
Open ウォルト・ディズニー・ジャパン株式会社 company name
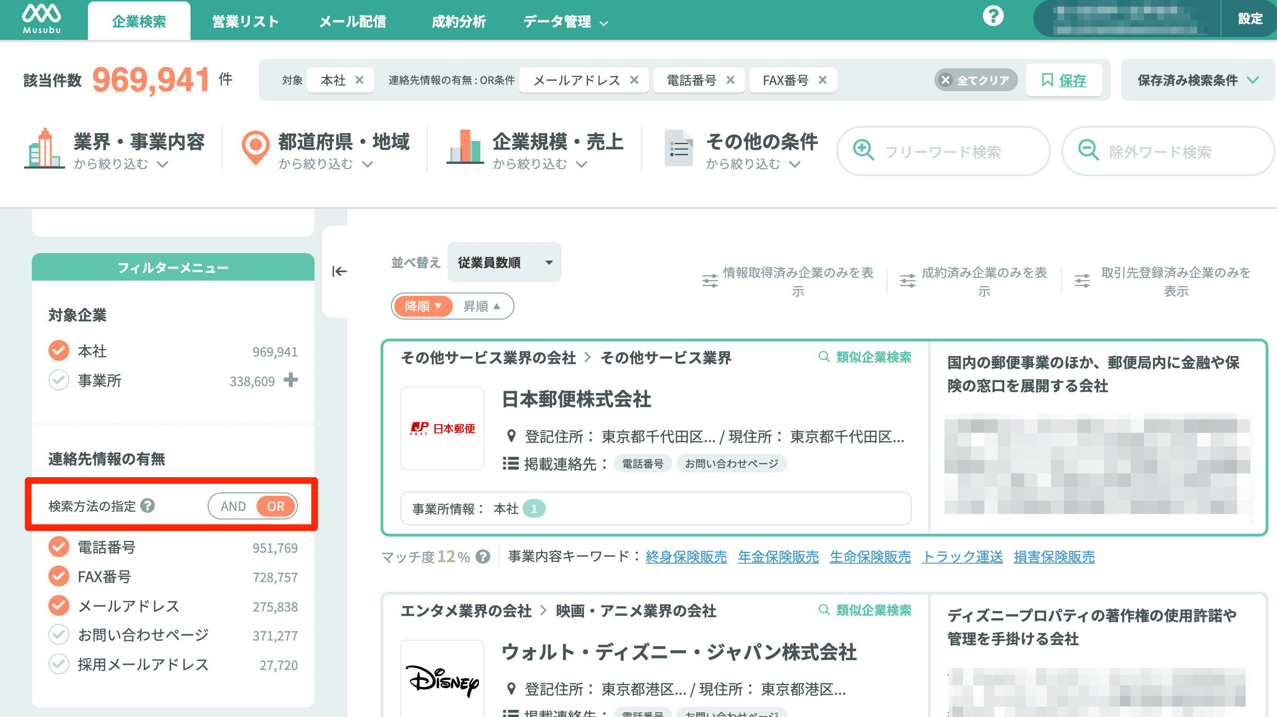click(x=679, y=652)
